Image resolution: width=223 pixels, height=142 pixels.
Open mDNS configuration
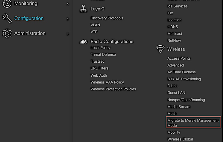(x=173, y=27)
